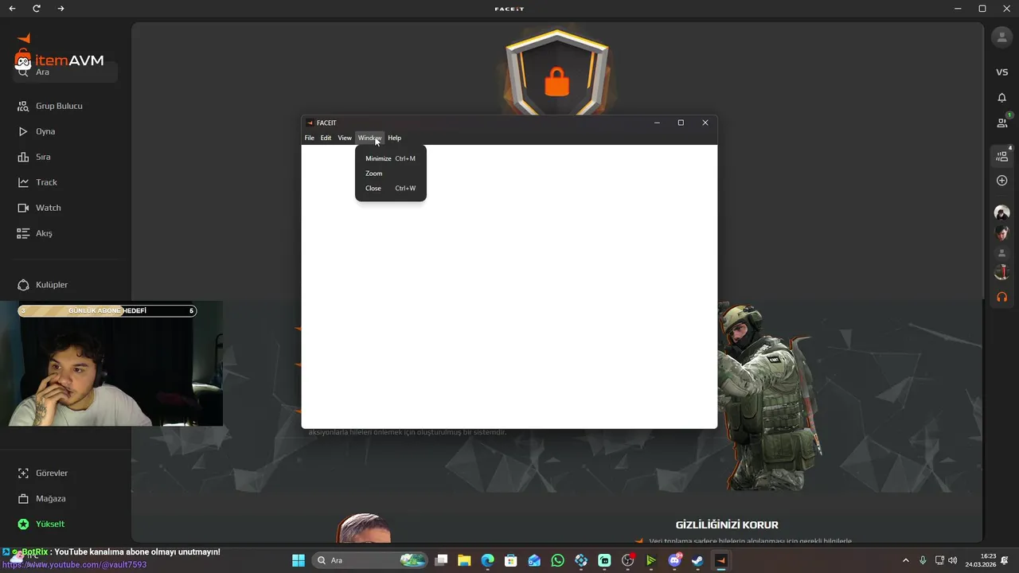Image resolution: width=1019 pixels, height=573 pixels.
Task: Go forward with the top arrow
Action: pyautogui.click(x=61, y=9)
